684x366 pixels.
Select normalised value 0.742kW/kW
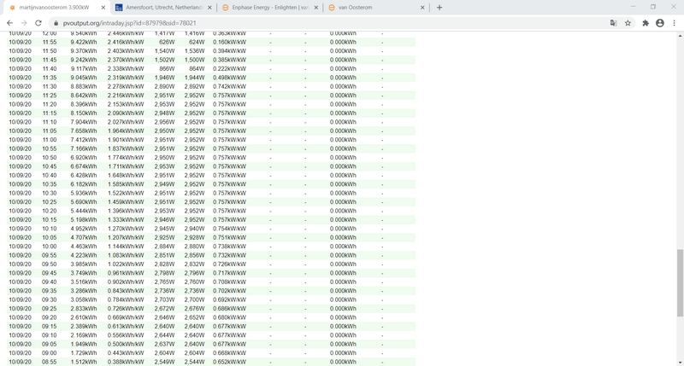pyautogui.click(x=229, y=87)
